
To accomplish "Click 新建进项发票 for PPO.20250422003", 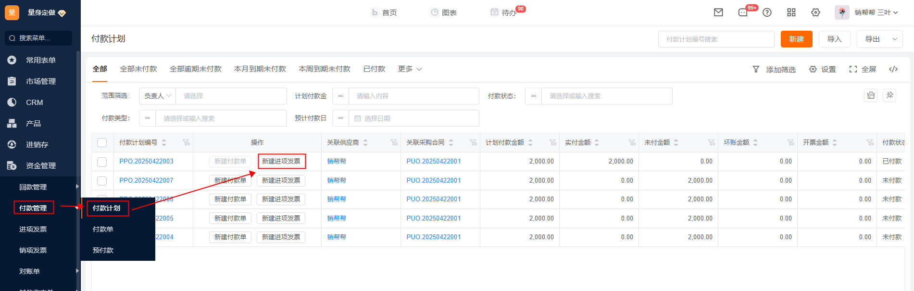I will tap(281, 162).
